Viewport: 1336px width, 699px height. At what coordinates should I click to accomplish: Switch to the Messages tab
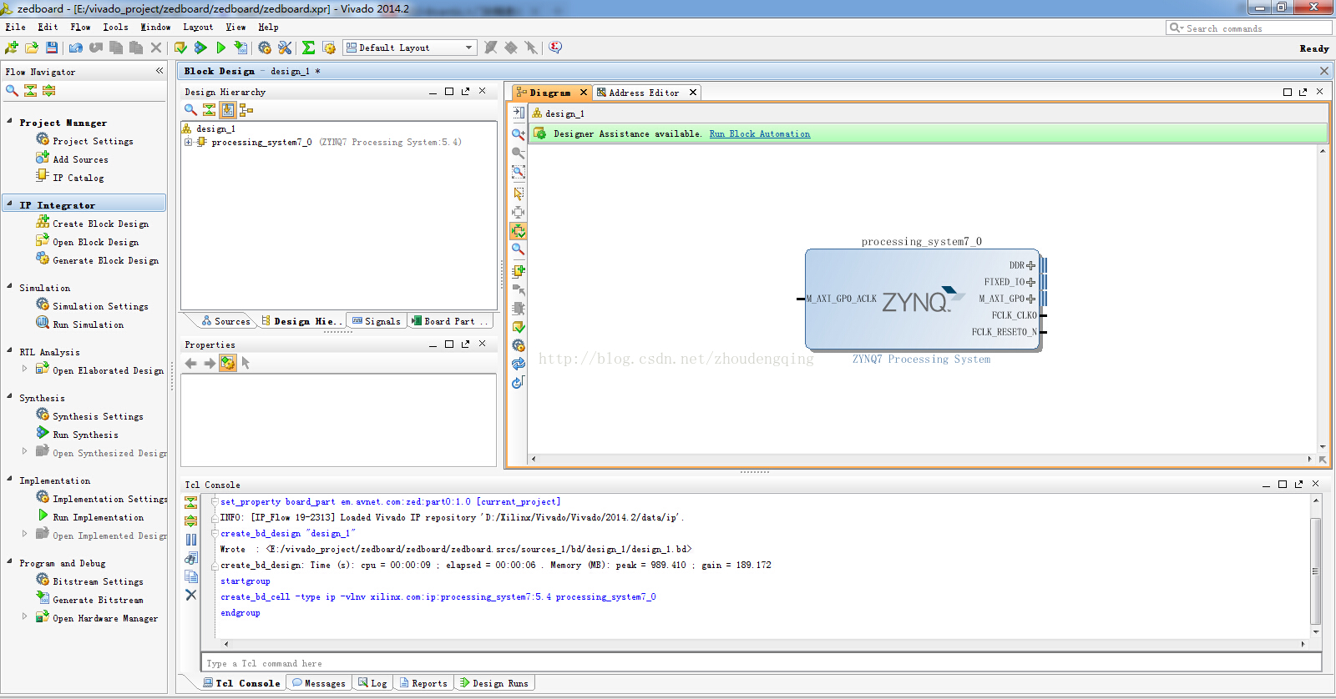pyautogui.click(x=318, y=683)
